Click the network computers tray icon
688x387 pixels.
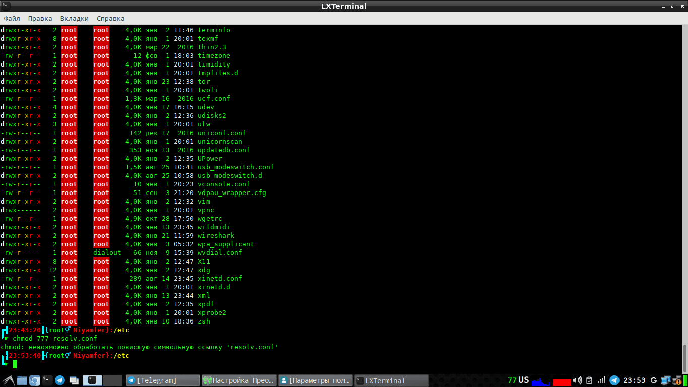(666, 381)
